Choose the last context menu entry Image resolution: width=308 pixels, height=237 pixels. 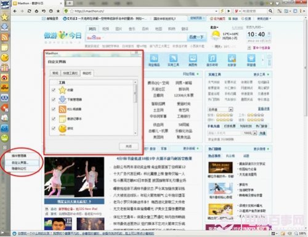[x=19, y=169]
